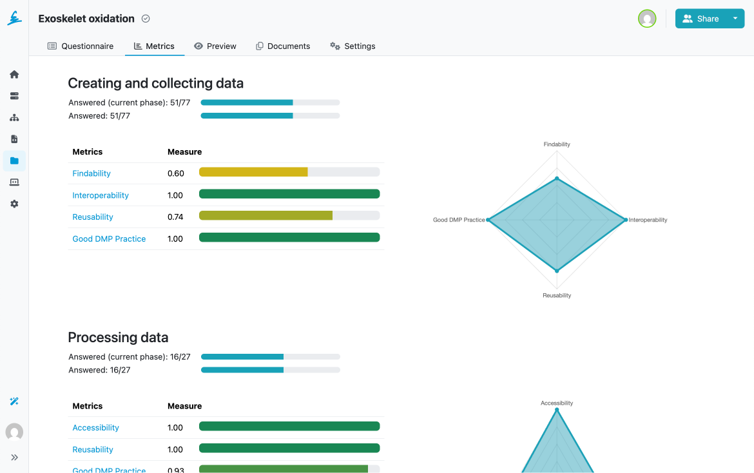The height and width of the screenshot is (473, 754).
Task: Click the app logo at top left
Action: (x=14, y=19)
